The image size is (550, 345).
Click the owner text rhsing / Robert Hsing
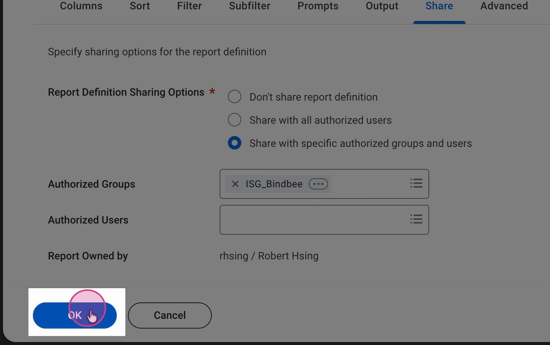[269, 256]
